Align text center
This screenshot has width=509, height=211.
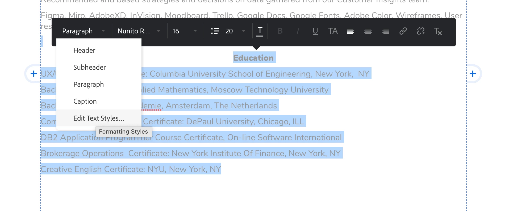coord(368,31)
